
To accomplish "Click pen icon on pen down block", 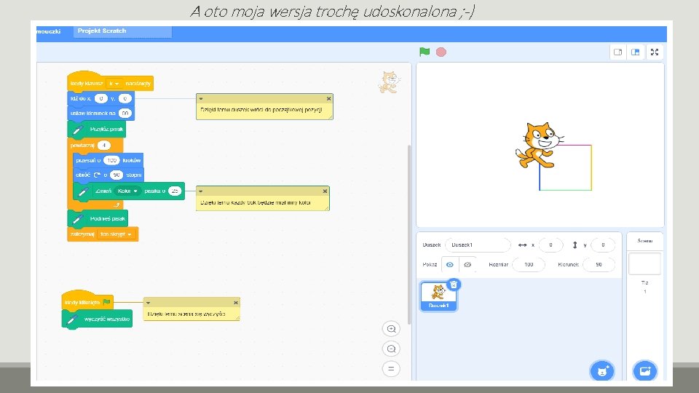I will point(78,130).
